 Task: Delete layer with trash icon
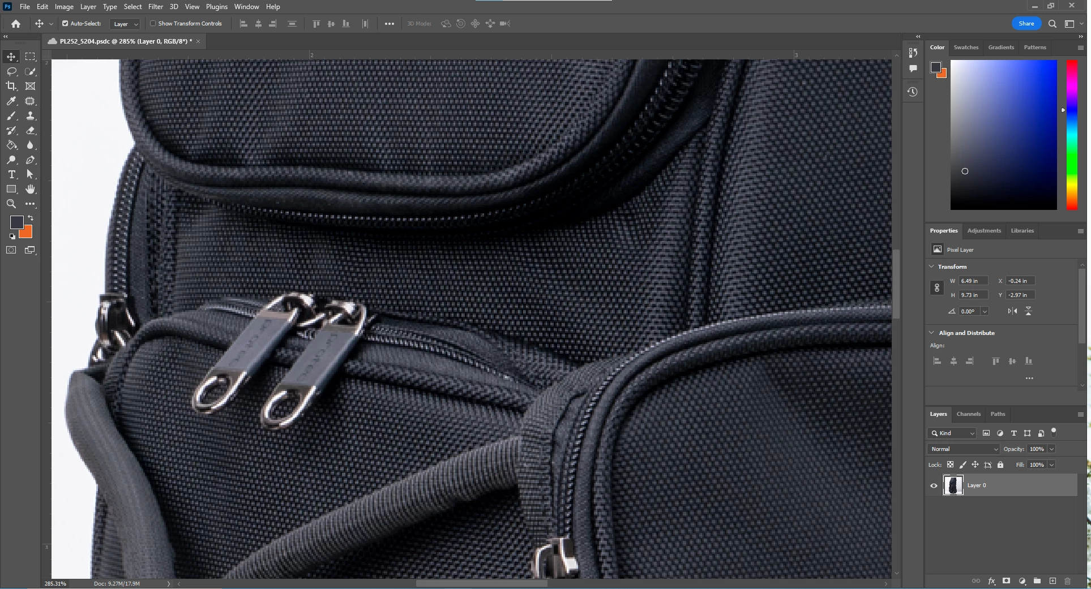[x=1068, y=581]
